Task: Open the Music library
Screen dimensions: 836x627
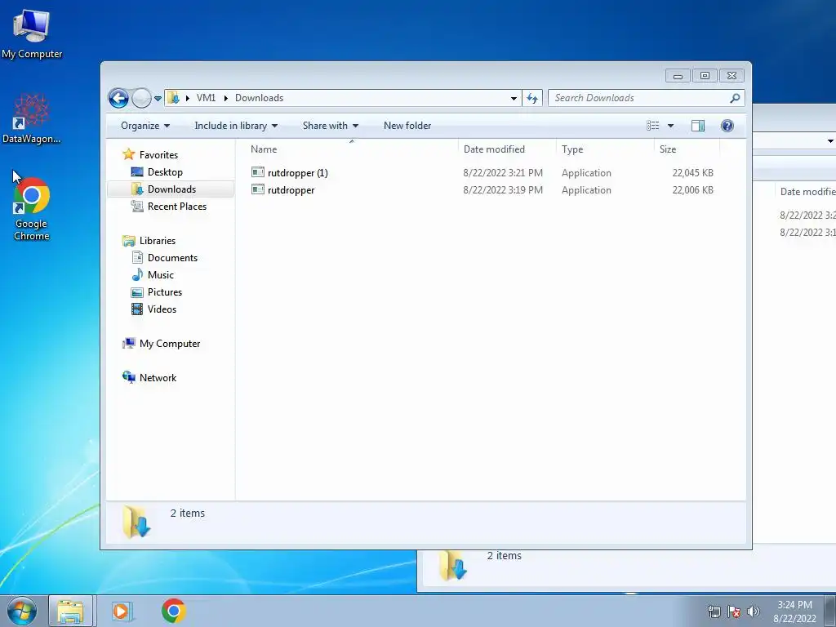Action: point(161,275)
